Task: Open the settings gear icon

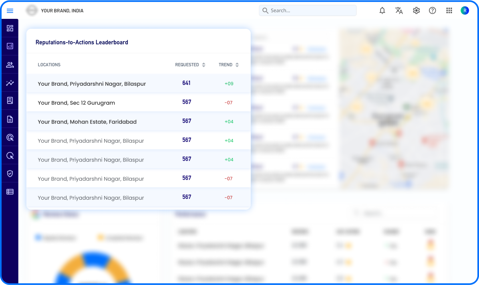Action: [x=416, y=11]
